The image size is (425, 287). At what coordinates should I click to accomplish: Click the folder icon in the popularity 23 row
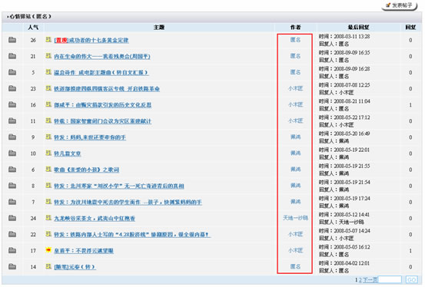click(x=12, y=88)
